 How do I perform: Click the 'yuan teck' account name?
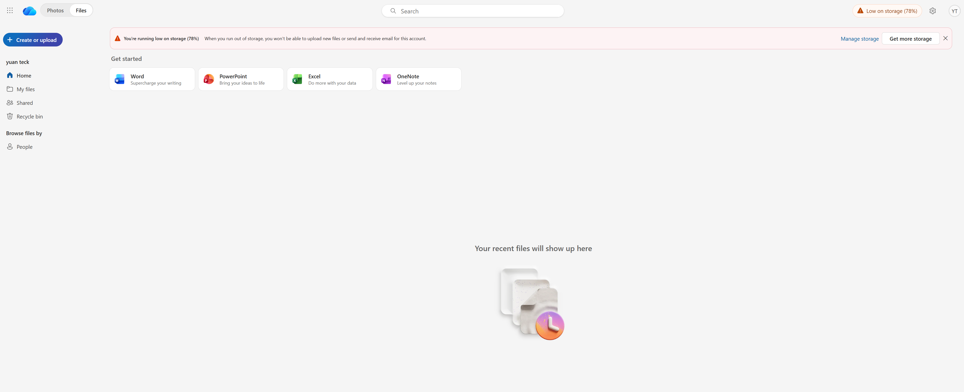coord(18,62)
